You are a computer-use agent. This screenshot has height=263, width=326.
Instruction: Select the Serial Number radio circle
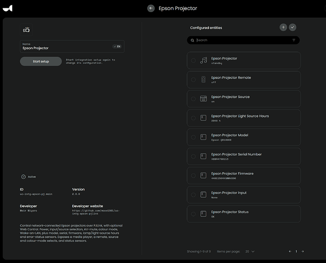tap(193, 156)
